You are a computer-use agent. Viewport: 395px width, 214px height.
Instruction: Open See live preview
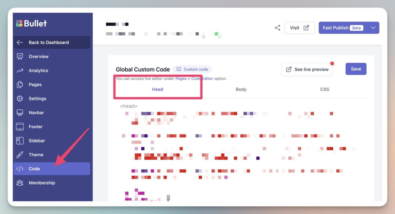tap(307, 69)
